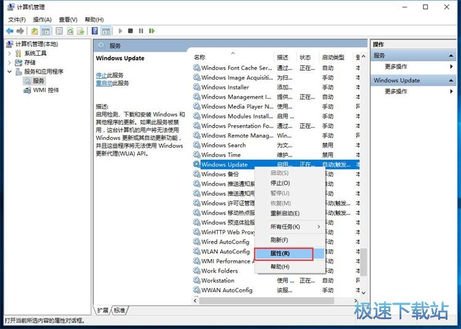Open the 文件(F) menu
This screenshot has height=329, width=461.
[17, 20]
